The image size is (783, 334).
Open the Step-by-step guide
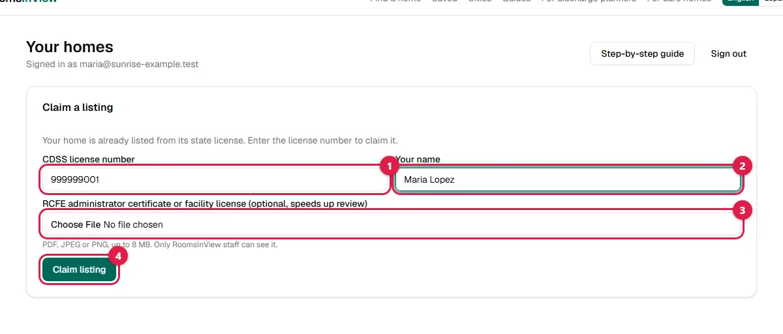[x=642, y=53]
